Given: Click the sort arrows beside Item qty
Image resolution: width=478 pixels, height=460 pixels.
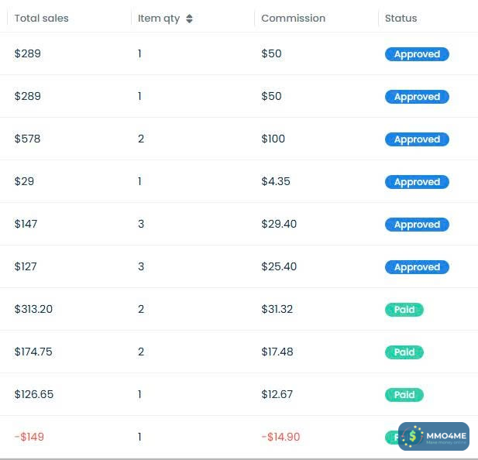Looking at the screenshot, I should pos(190,19).
